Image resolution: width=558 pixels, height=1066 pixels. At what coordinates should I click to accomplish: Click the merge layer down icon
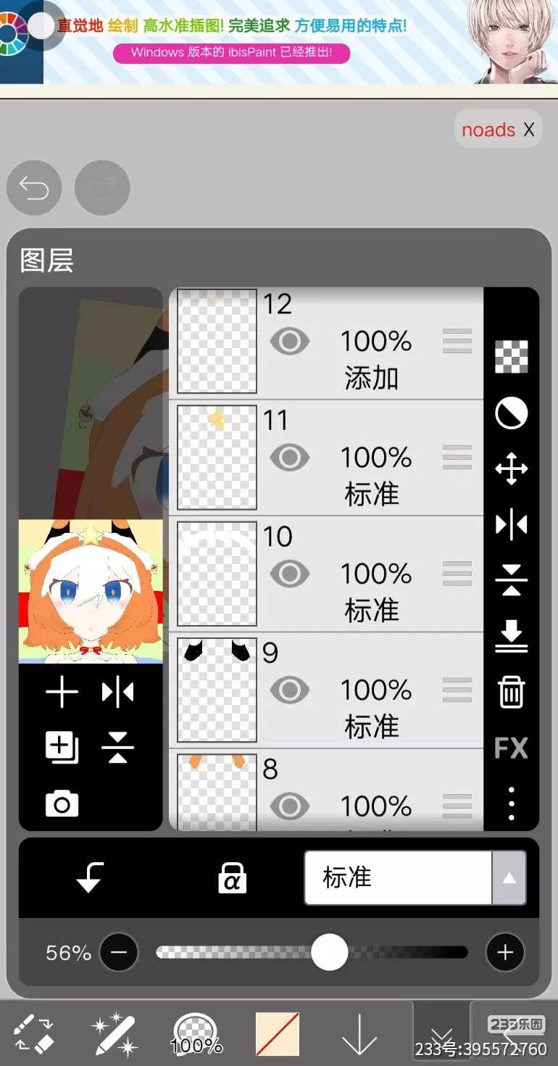click(x=512, y=636)
